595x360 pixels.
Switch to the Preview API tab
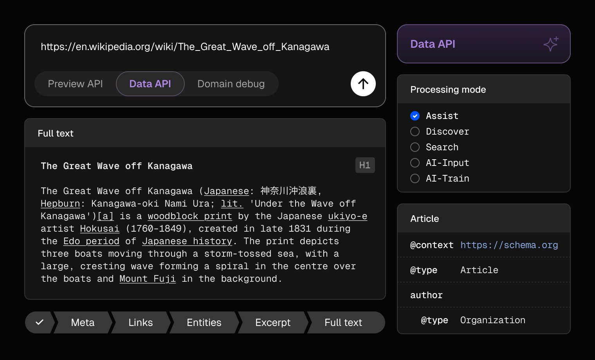point(75,84)
